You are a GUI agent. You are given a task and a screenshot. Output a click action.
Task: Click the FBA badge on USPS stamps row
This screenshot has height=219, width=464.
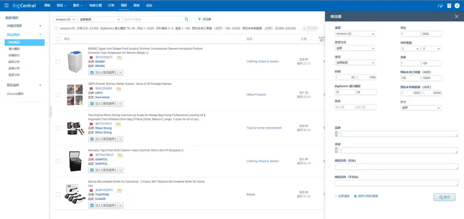coord(119,89)
